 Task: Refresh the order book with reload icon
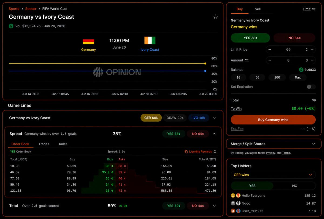click(215, 152)
